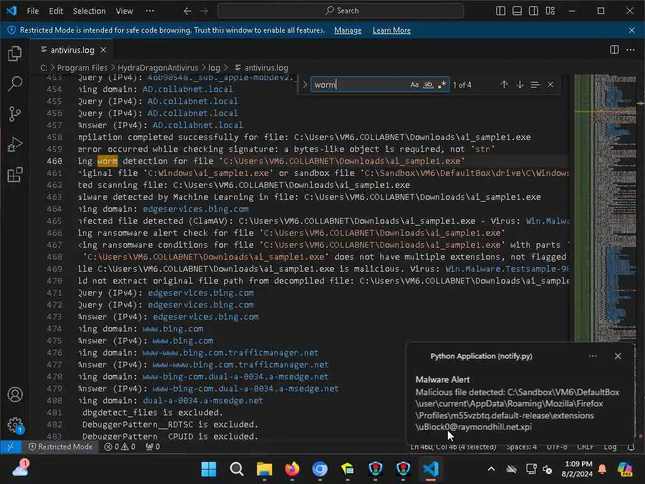Toggle the secondary side bar layout icon

point(534,11)
